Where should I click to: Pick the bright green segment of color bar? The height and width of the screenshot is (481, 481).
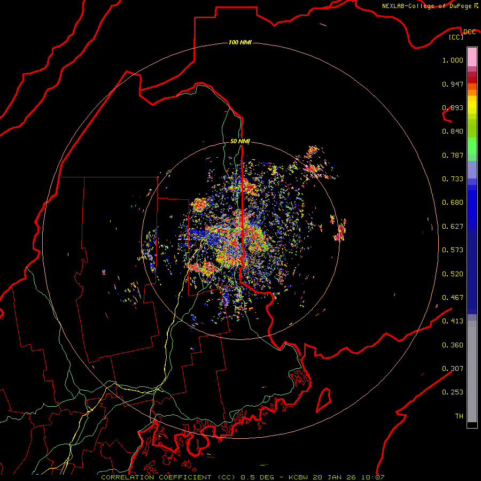pos(472,146)
